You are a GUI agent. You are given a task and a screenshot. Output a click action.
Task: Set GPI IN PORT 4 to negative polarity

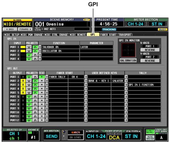pos(29,59)
